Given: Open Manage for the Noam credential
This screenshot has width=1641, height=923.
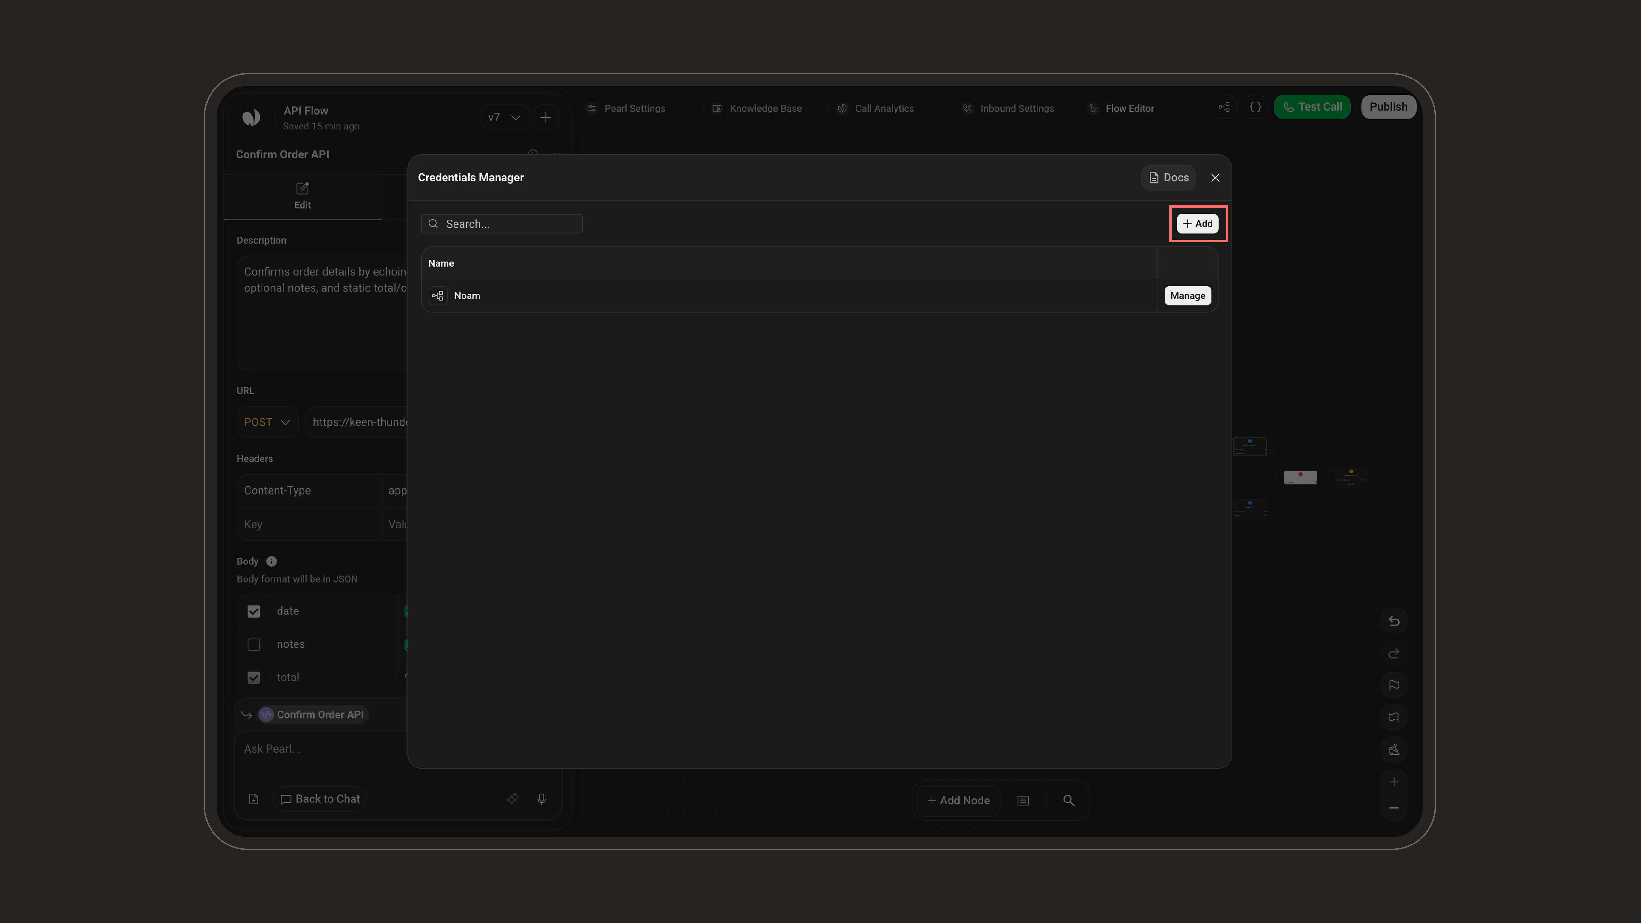Looking at the screenshot, I should pyautogui.click(x=1187, y=295).
